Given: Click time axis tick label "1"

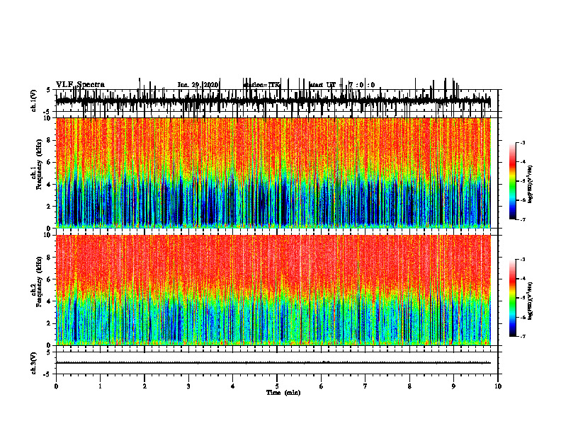Looking at the screenshot, I should (100, 386).
